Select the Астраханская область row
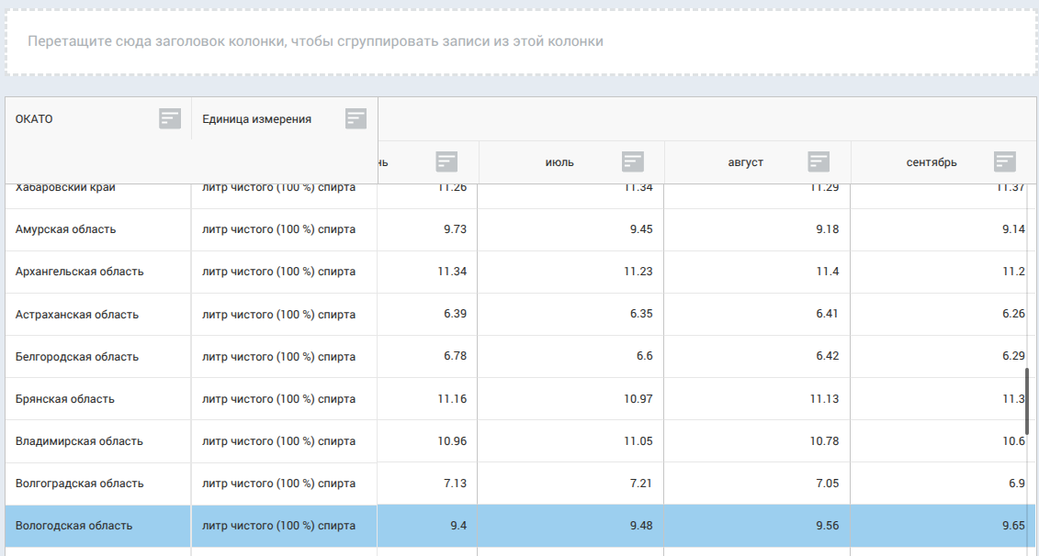Viewport: 1039px width, 556px height. tap(77, 315)
